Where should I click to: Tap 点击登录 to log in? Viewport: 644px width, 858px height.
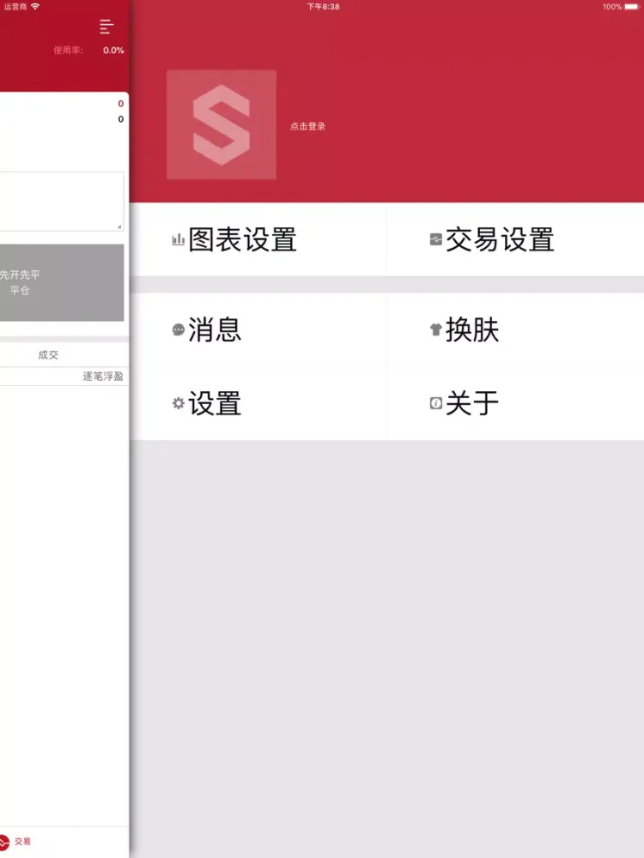(x=307, y=126)
